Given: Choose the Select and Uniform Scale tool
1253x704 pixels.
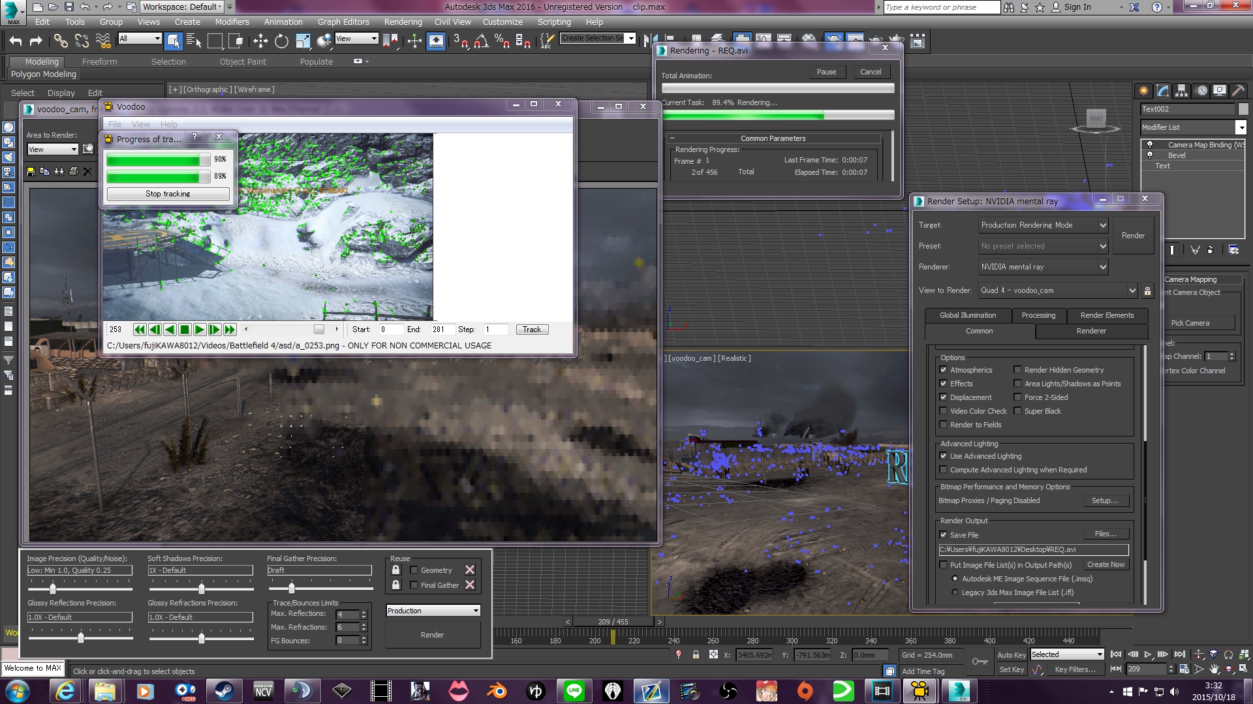Looking at the screenshot, I should point(303,41).
